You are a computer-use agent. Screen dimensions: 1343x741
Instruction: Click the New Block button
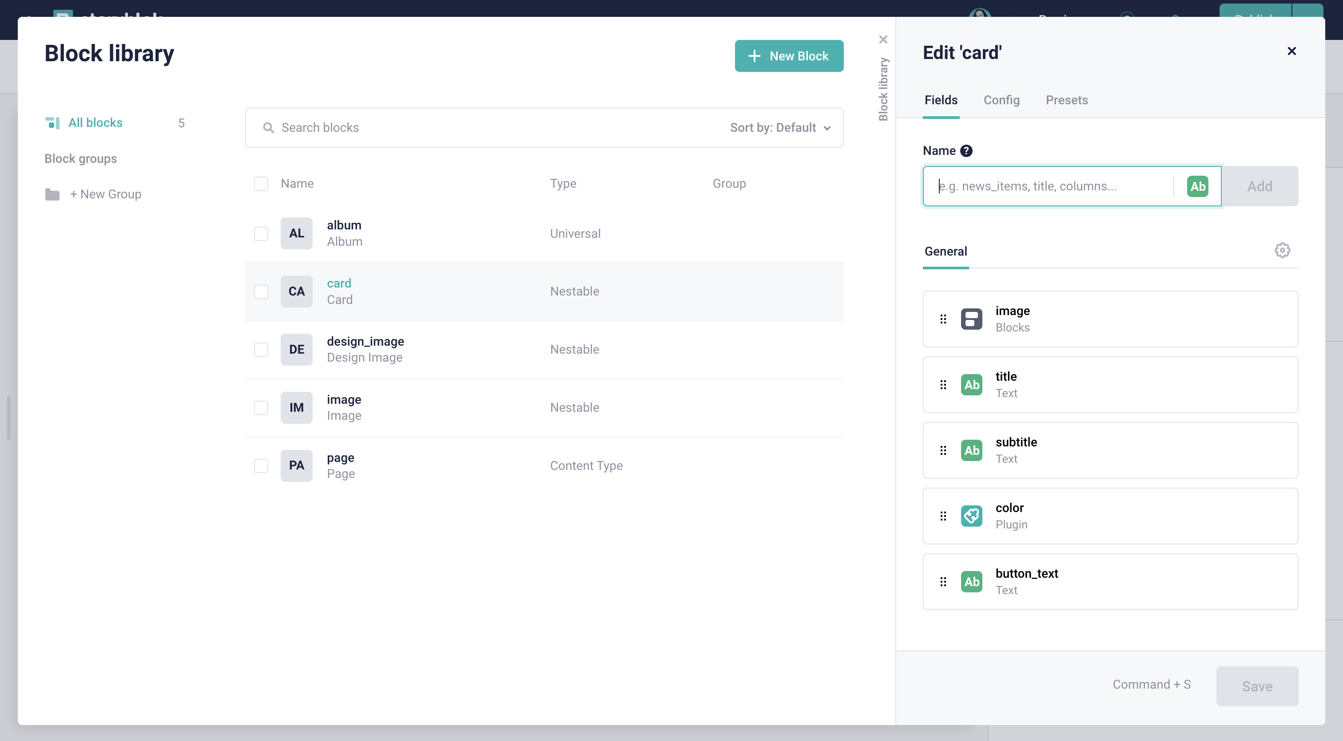(x=789, y=56)
